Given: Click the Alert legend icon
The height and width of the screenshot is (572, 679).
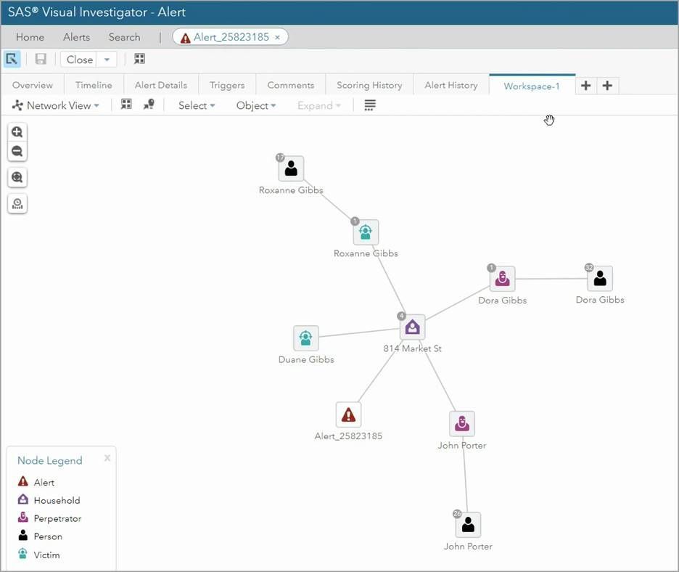Looking at the screenshot, I should coord(23,481).
